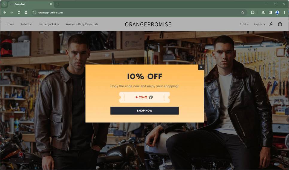Open Women's Daily Essentials menu item
Image resolution: width=289 pixels, height=170 pixels.
coord(82,24)
